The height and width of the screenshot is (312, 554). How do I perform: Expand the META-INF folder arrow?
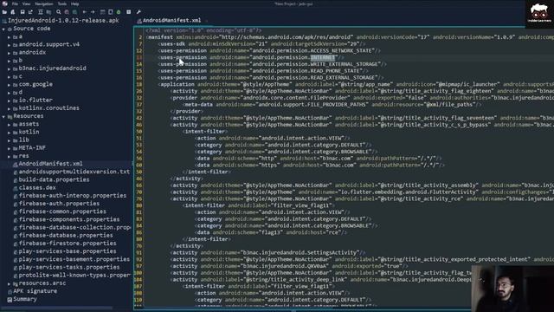(x=10, y=148)
